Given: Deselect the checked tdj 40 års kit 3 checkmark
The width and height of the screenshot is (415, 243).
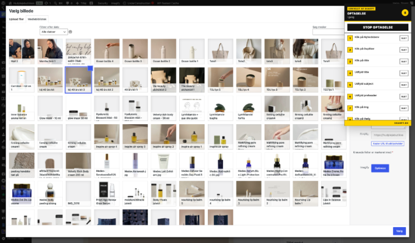Looking at the screenshot, I should coord(90,69).
